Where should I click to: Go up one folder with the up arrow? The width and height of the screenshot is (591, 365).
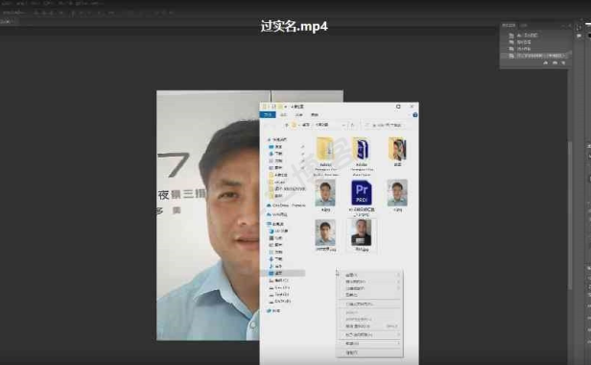pos(287,125)
